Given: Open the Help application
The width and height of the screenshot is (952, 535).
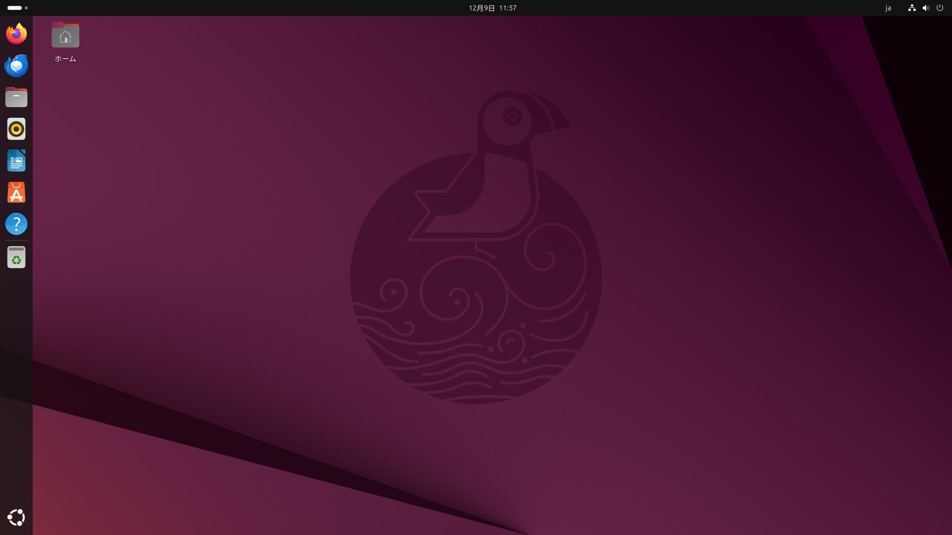Looking at the screenshot, I should 16,224.
